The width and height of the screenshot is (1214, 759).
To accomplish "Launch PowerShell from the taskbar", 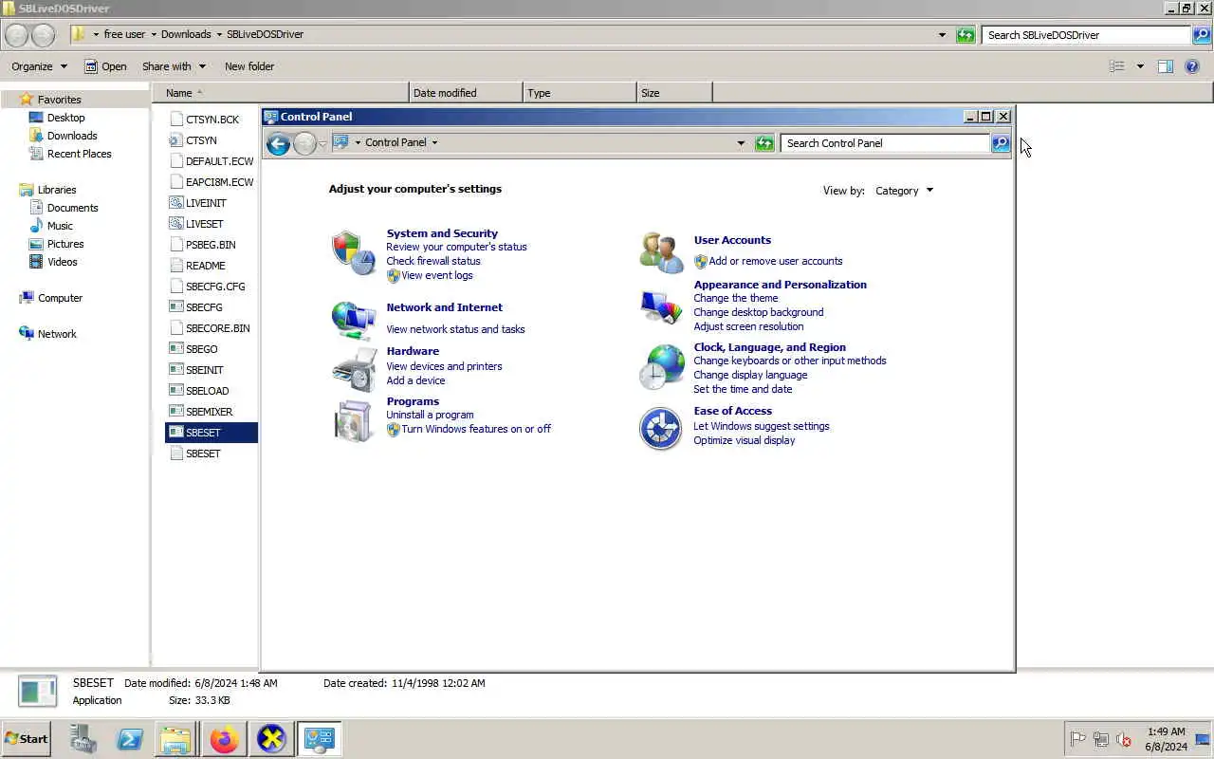I will pyautogui.click(x=130, y=739).
